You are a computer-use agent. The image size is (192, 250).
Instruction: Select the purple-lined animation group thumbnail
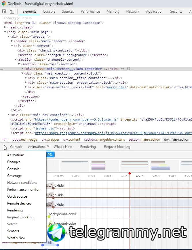click(104, 165)
